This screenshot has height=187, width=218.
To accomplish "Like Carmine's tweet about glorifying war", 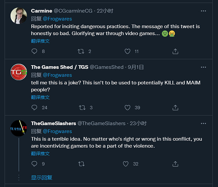I will (x=127, y=51).
